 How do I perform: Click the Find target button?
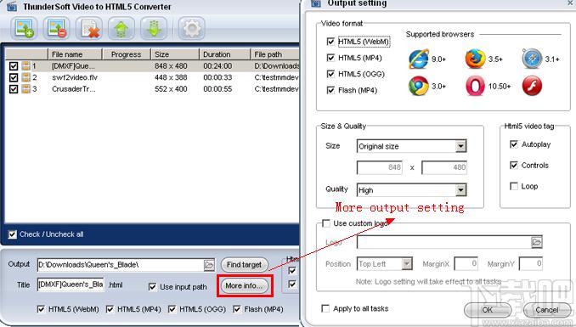pyautogui.click(x=245, y=264)
